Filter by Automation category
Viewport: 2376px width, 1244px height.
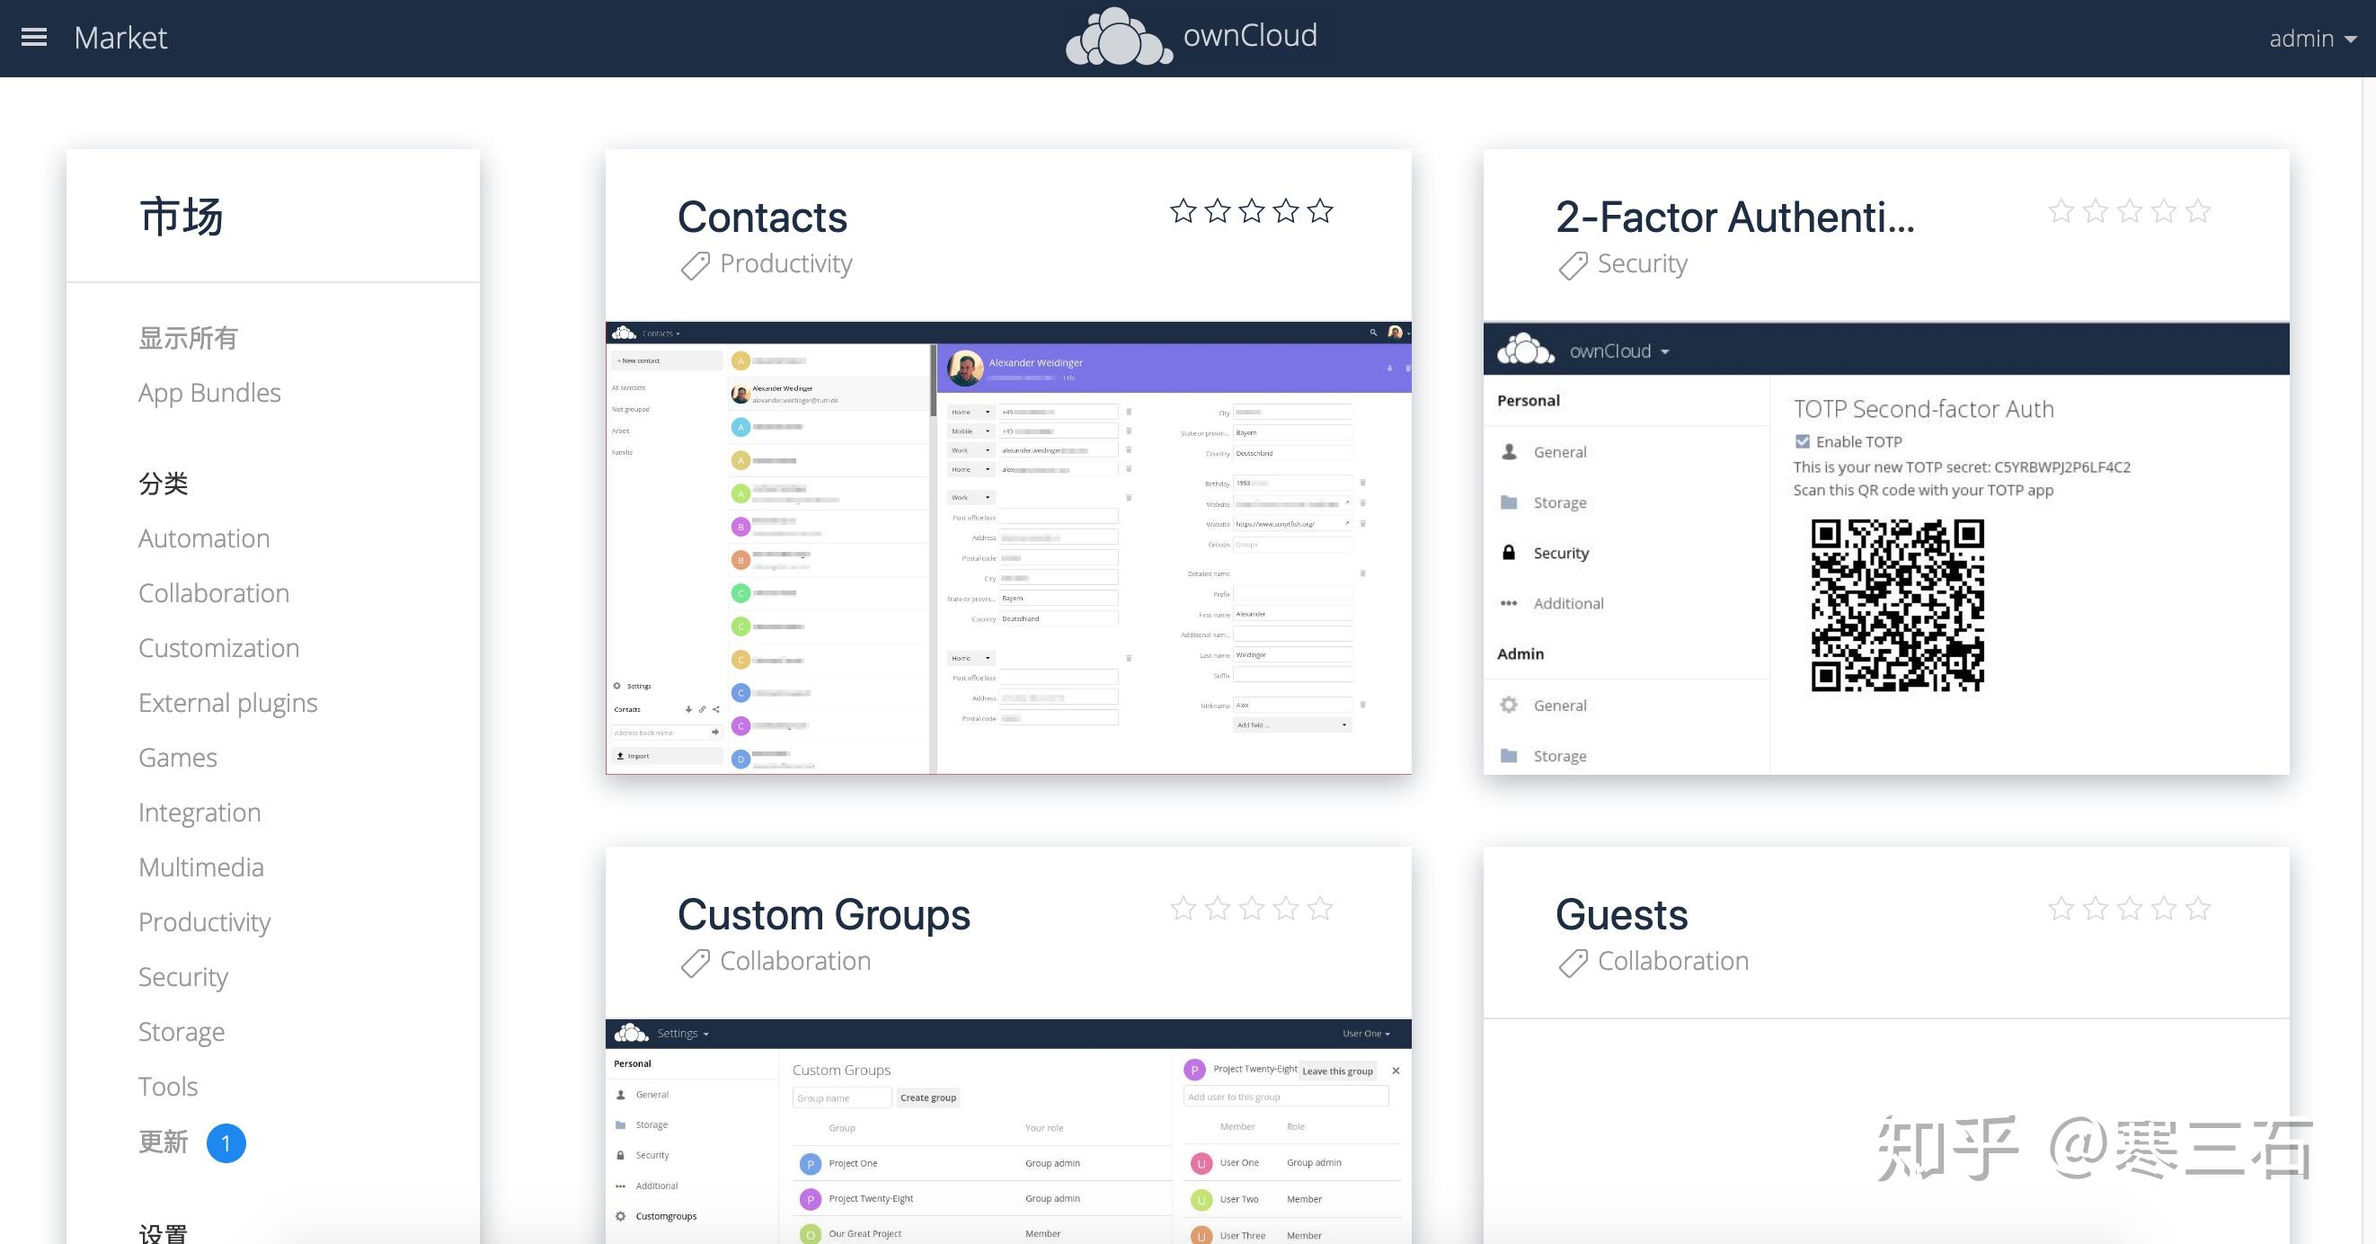click(204, 538)
